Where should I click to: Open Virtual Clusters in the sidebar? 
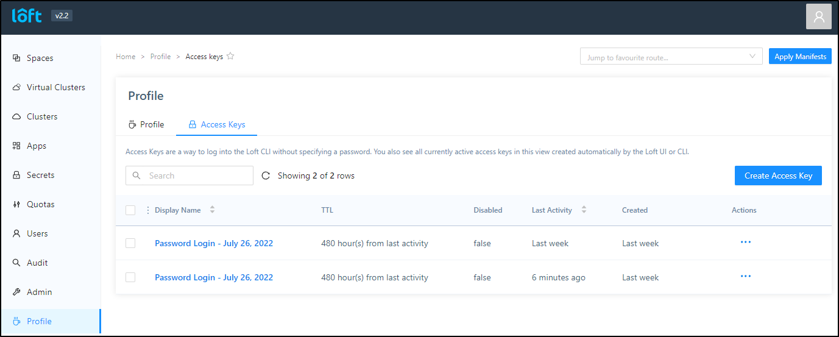coord(51,87)
